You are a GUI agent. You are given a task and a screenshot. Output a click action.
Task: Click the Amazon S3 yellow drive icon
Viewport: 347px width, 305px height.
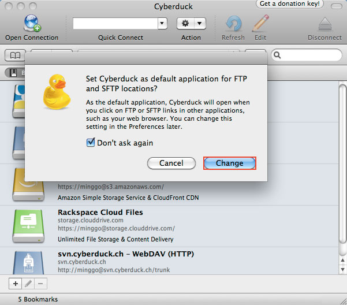point(28,185)
